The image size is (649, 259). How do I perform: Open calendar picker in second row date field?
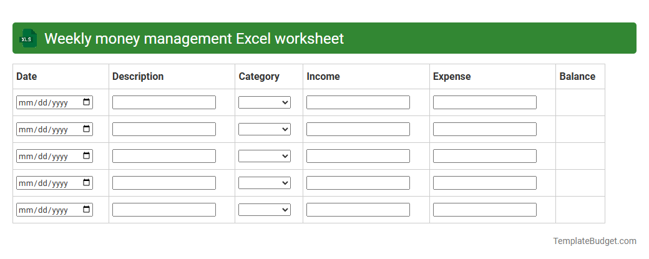tap(87, 129)
